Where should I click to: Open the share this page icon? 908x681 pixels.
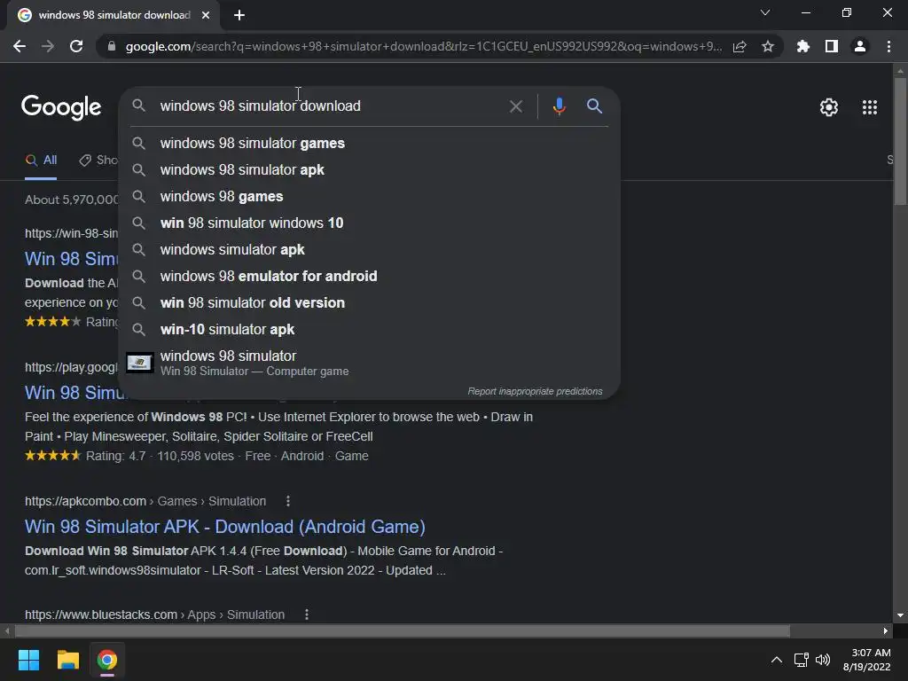[x=740, y=46]
